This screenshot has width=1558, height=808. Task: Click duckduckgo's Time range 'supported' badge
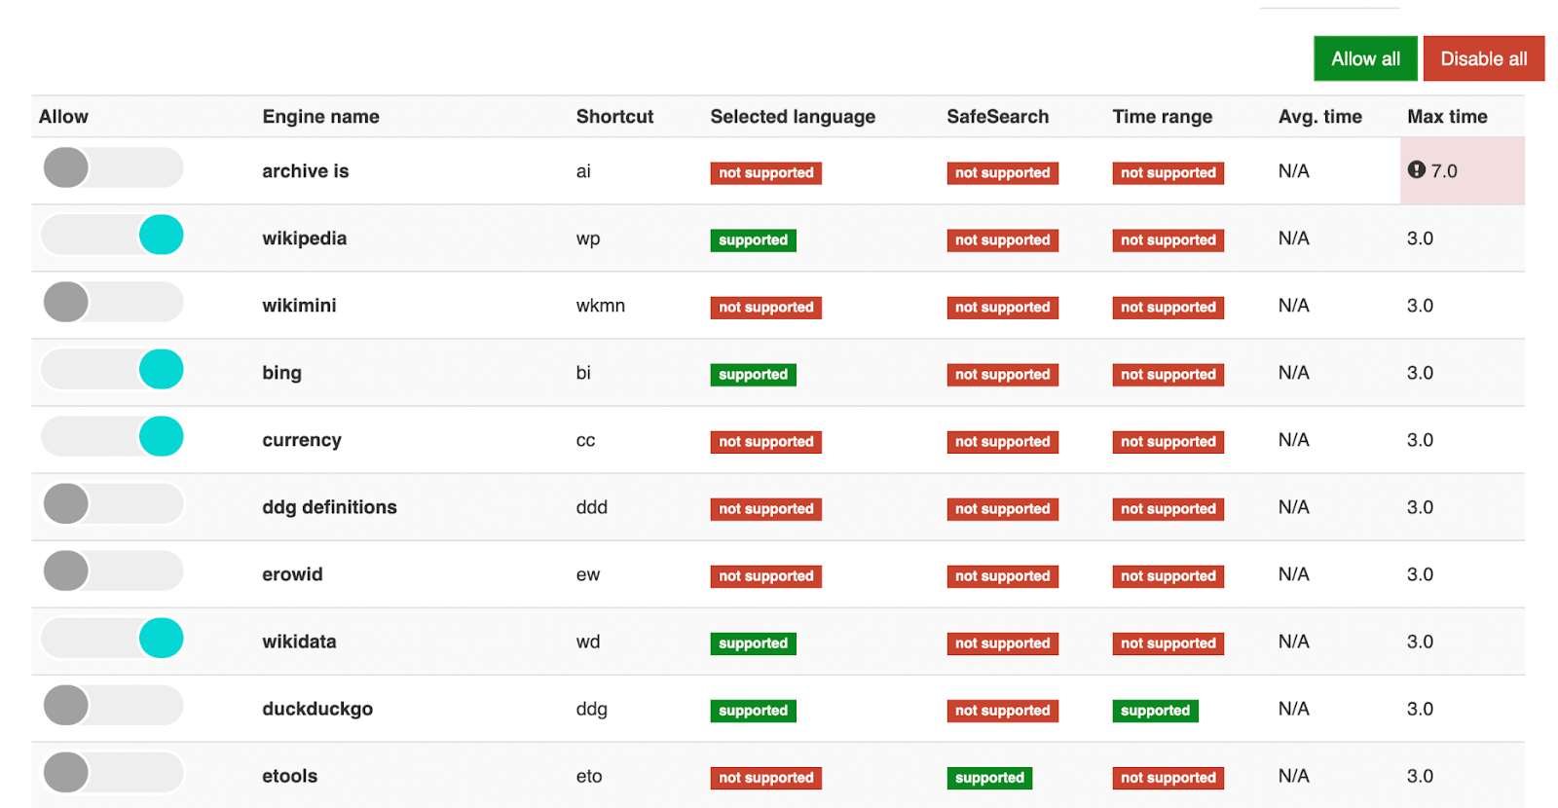(1155, 710)
